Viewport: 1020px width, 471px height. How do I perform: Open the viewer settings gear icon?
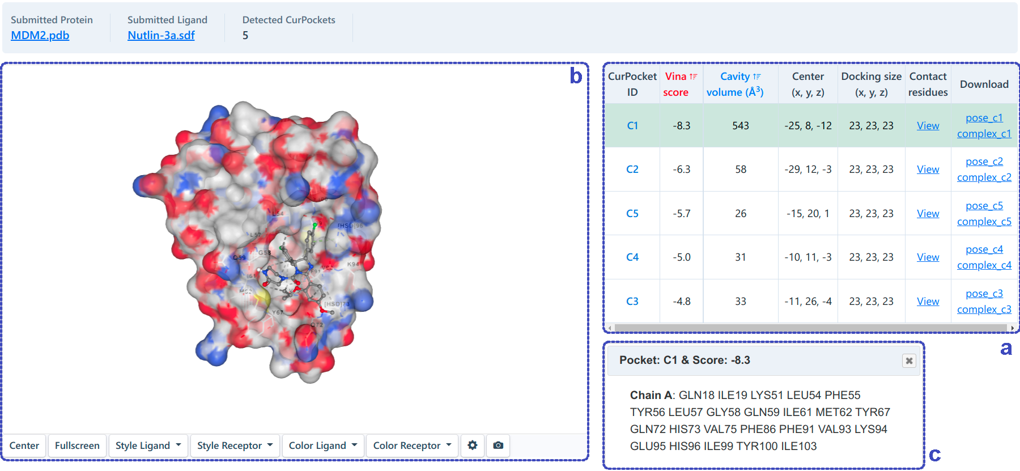click(x=472, y=445)
